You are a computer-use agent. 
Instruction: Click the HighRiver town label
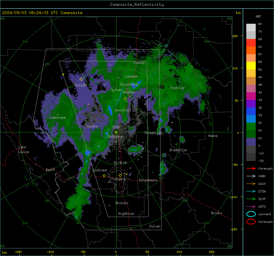pyautogui.click(x=126, y=214)
